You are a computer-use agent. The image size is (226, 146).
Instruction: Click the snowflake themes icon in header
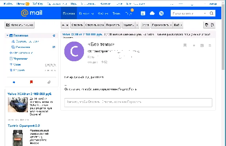[x=161, y=13]
